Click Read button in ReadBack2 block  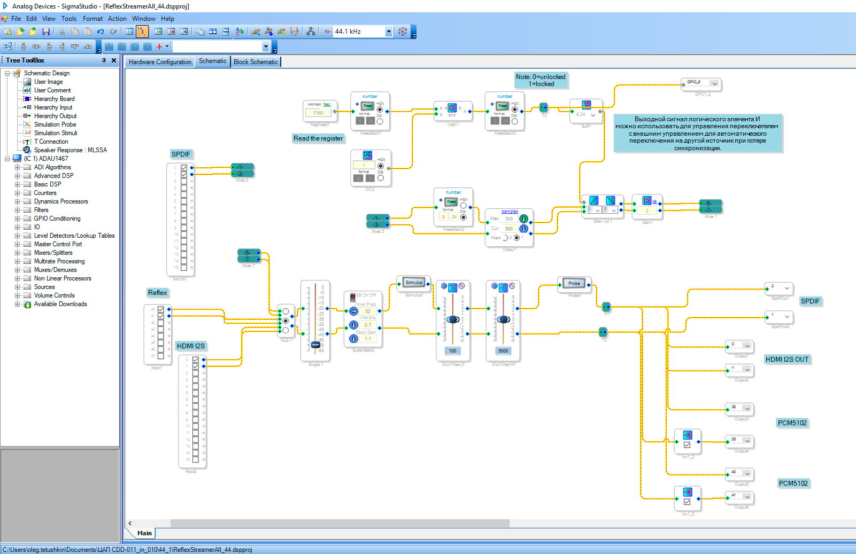click(451, 201)
